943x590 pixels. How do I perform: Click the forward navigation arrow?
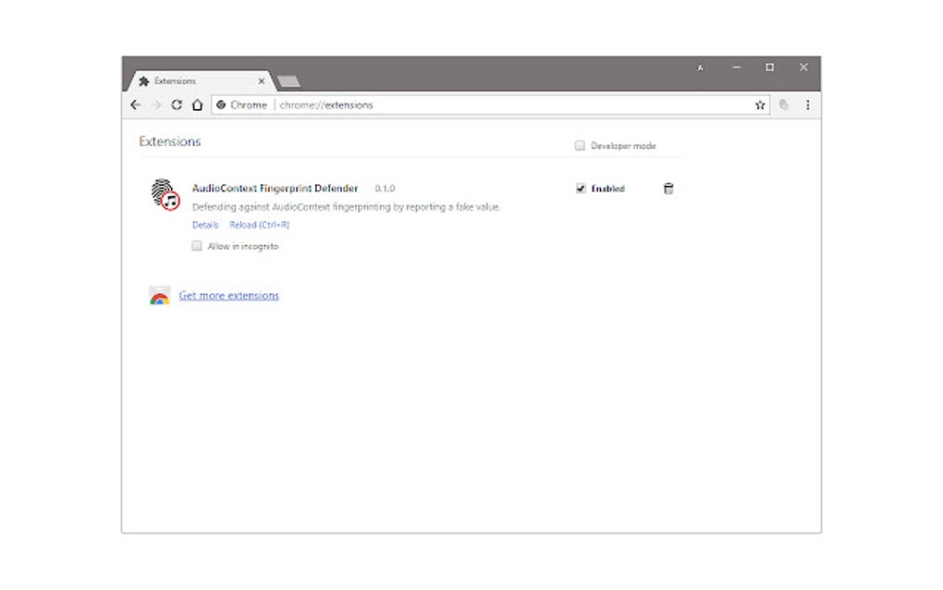155,104
